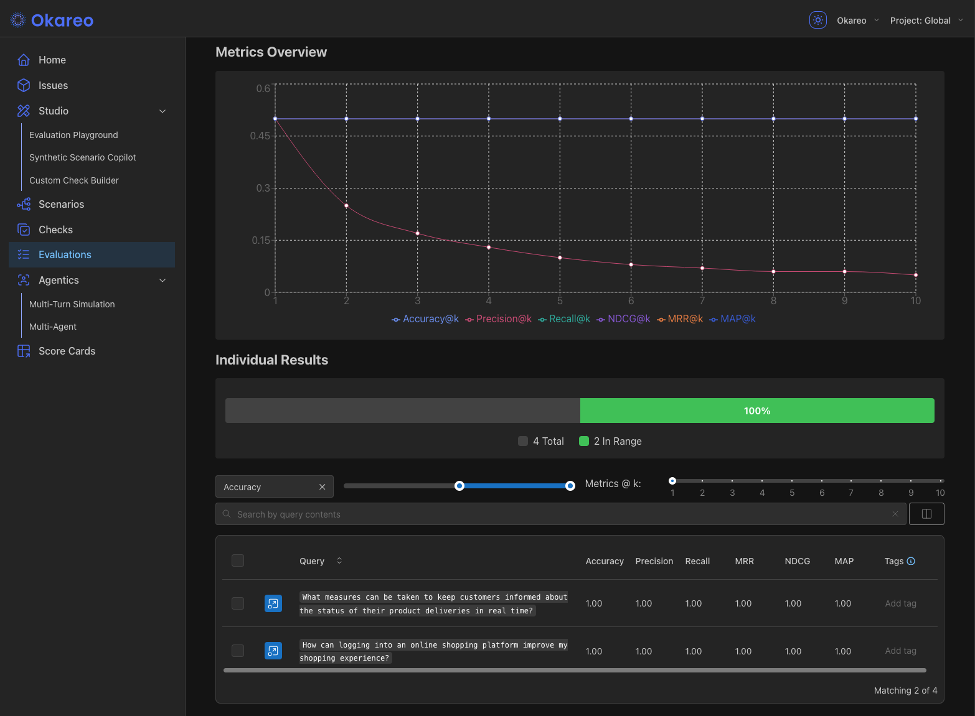Click the column layout toggle icon
Screen dimensions: 975x716
(926, 514)
